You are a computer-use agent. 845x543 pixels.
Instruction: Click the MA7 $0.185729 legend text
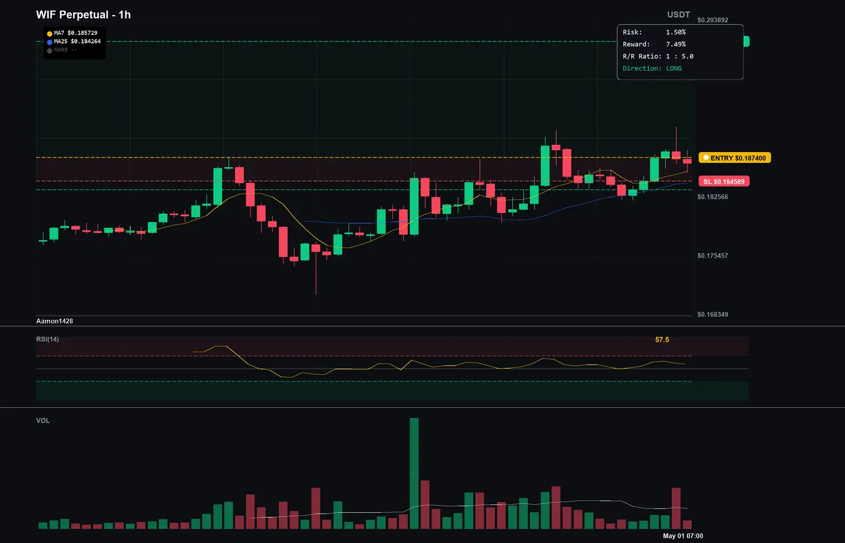coord(75,33)
